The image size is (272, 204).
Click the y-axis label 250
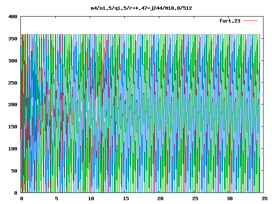[13, 83]
